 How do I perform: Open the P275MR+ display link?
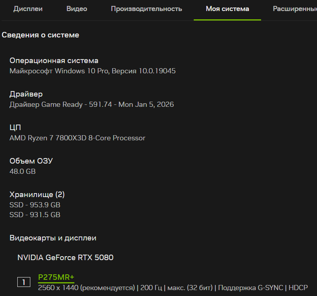pos(56,277)
